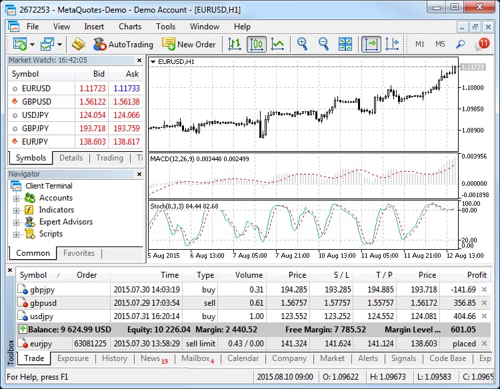Select the M5 timeframe button
Image resolution: width=500 pixels, height=389 pixels.
coord(440,45)
